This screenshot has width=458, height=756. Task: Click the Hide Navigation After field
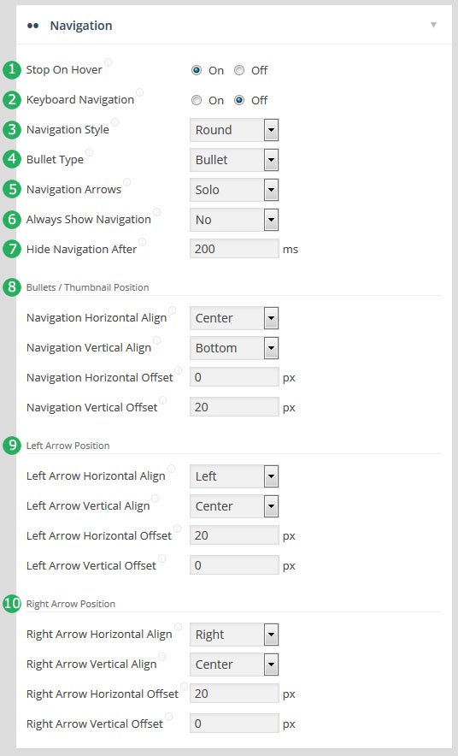pos(234,249)
